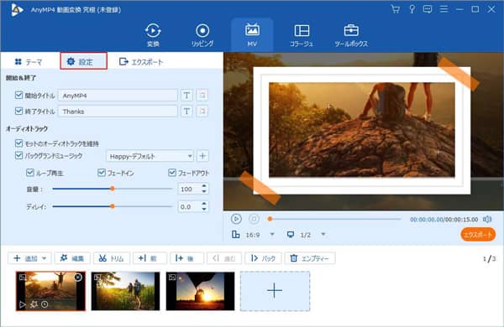Edit the start title field AnyMP4
This screenshot has height=327, width=504.
[118, 96]
